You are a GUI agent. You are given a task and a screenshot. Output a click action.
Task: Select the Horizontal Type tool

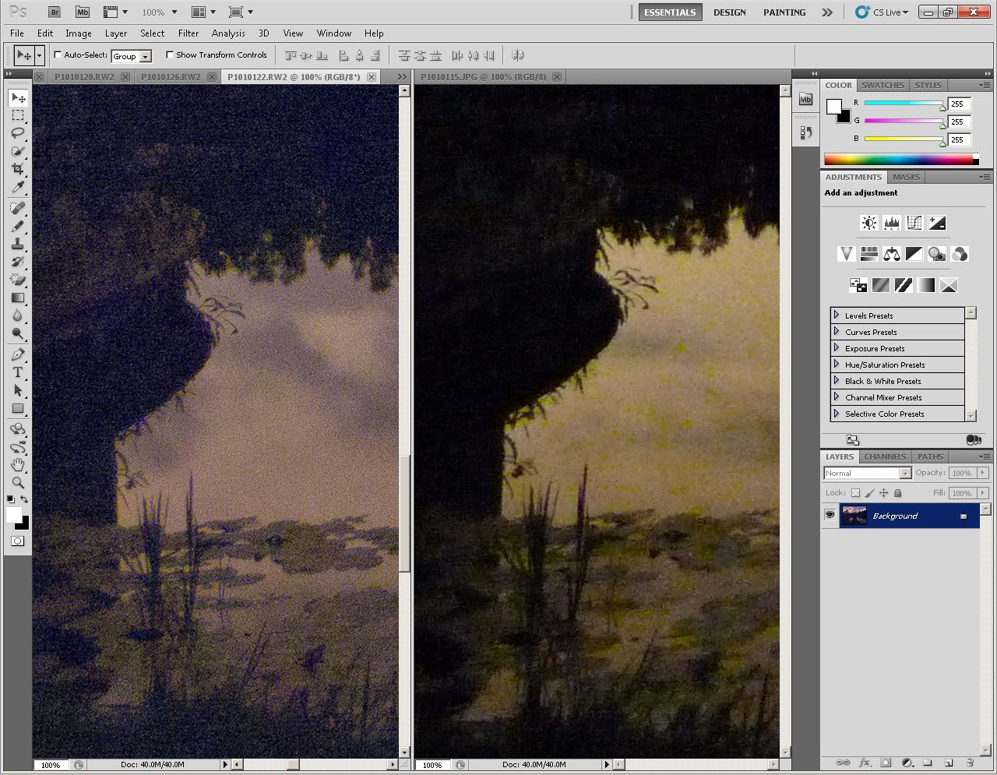pos(18,372)
